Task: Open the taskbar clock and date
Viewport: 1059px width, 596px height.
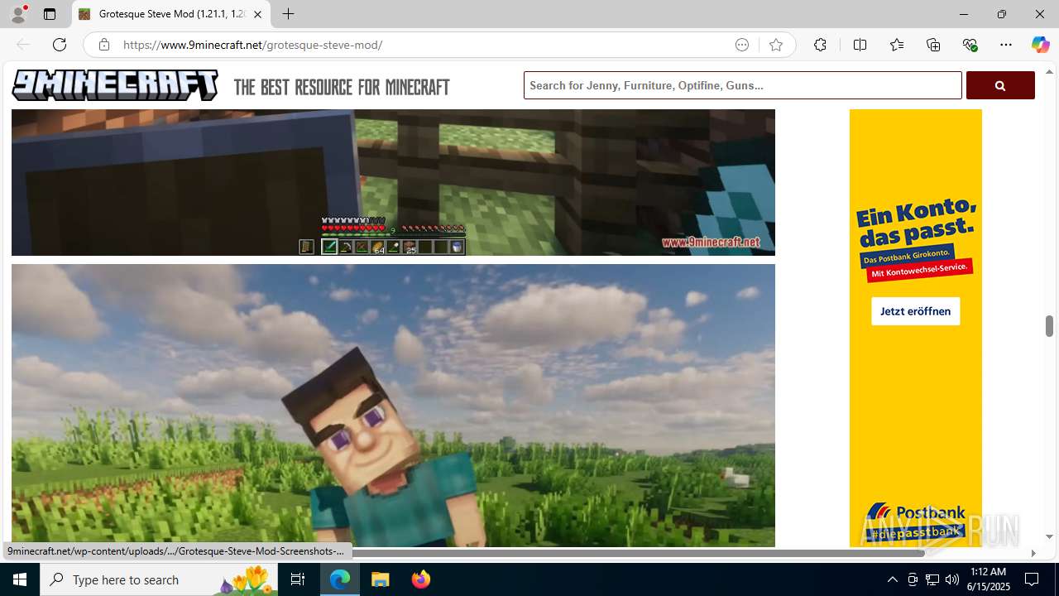Action: [988, 579]
